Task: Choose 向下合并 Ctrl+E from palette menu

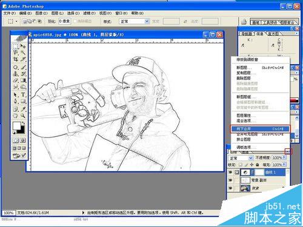Action: pos(260,129)
